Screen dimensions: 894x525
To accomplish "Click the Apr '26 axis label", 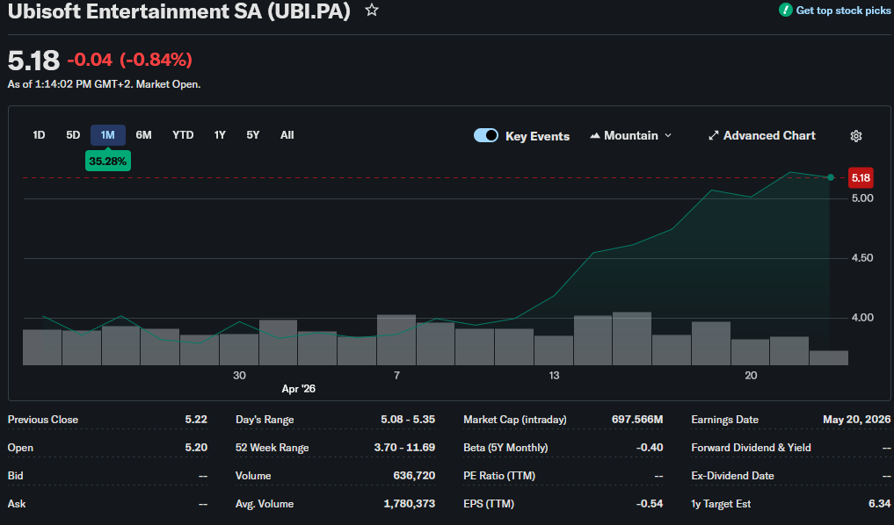I will pos(298,389).
